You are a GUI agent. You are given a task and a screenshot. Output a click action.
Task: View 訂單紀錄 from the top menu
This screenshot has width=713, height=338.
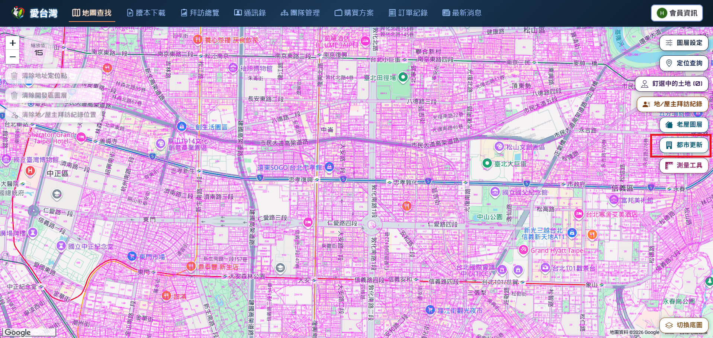click(x=408, y=13)
